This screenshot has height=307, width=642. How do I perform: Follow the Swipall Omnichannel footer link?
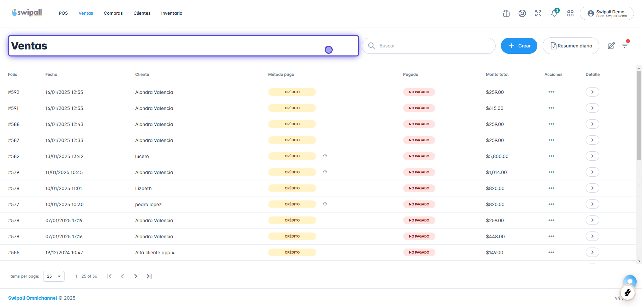point(32,298)
